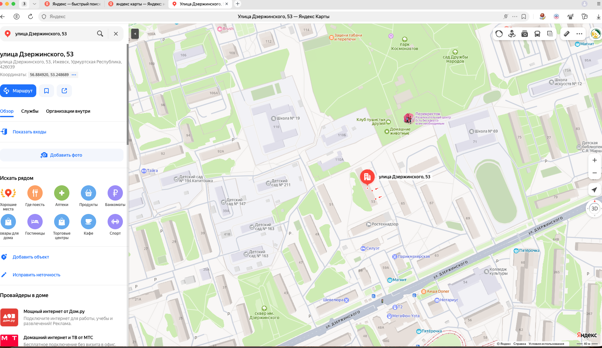Open the map layers selector
The image size is (602, 348).
click(x=550, y=34)
